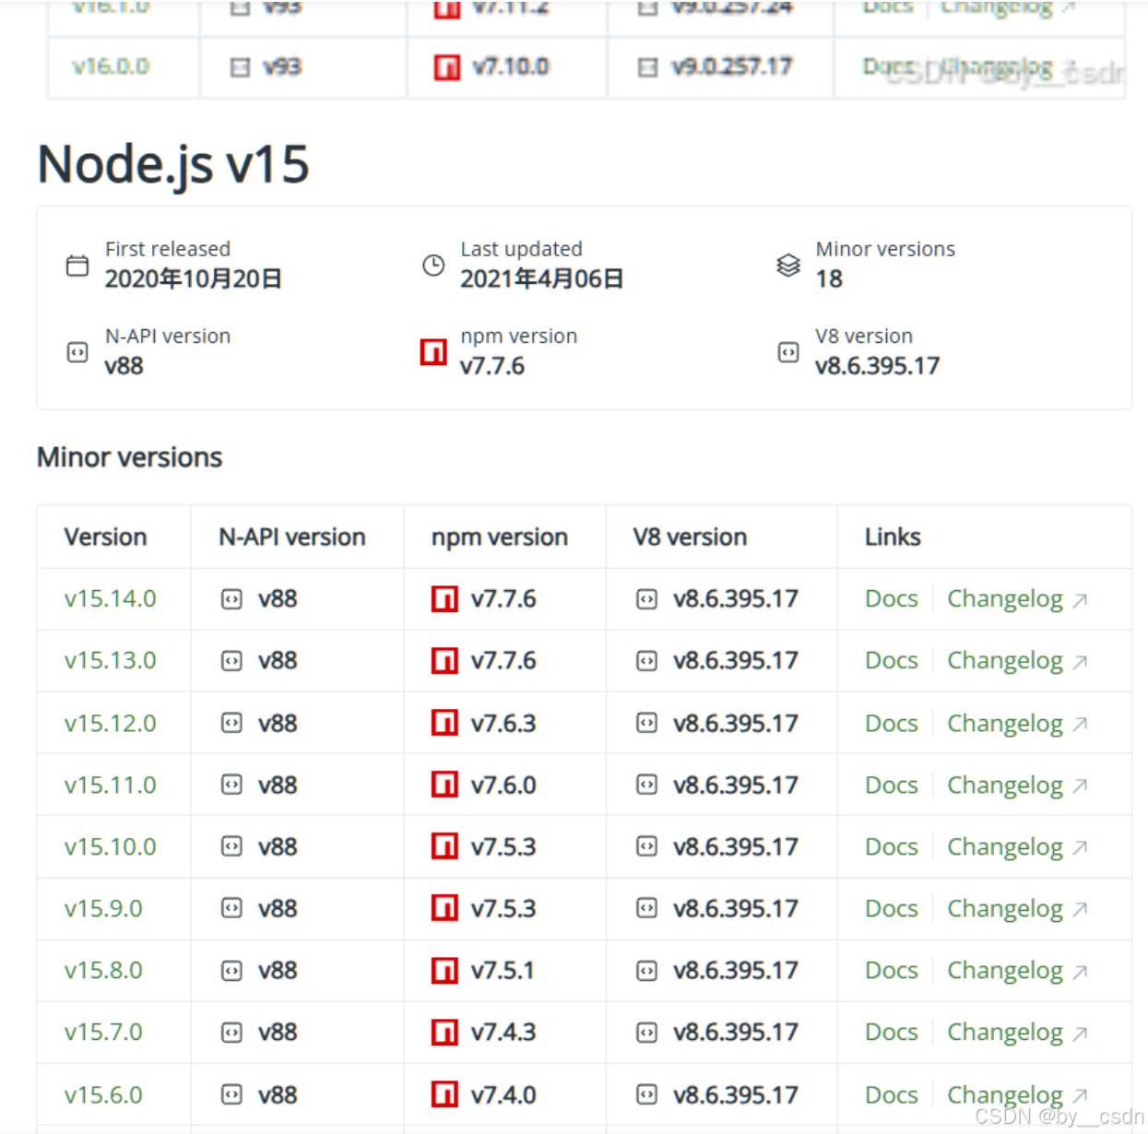1148x1134 pixels.
Task: Open Changelog for v15.9.0
Action: tap(1005, 910)
